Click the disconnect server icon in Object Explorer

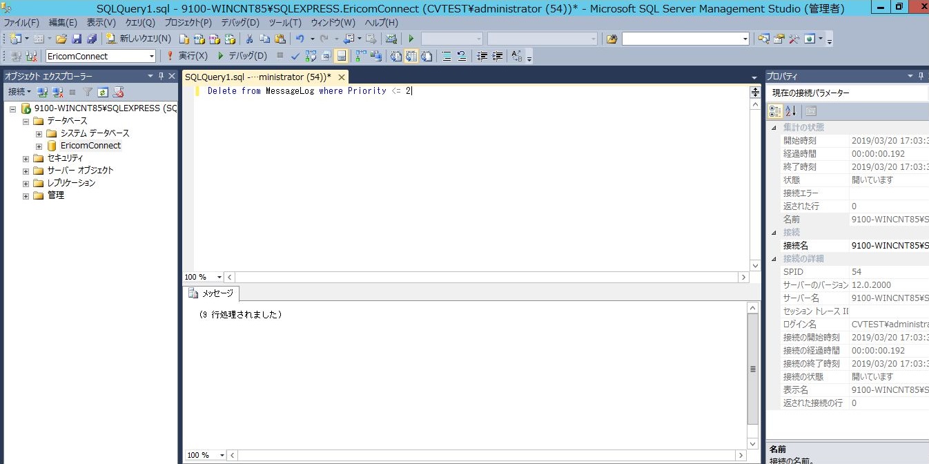click(57, 92)
